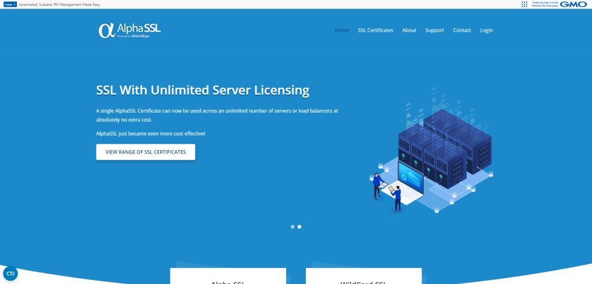
Task: Click the server illustration image
Action: coord(431,151)
